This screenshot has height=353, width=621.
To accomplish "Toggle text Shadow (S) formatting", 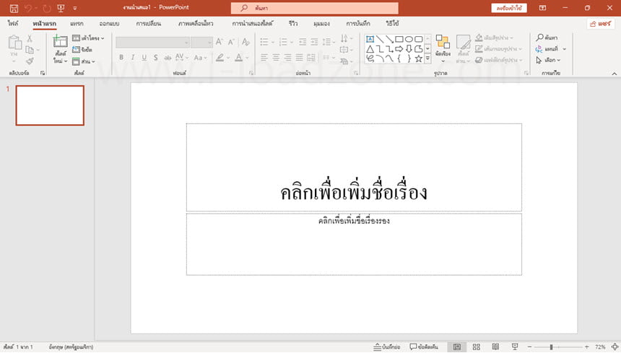I will (x=156, y=58).
